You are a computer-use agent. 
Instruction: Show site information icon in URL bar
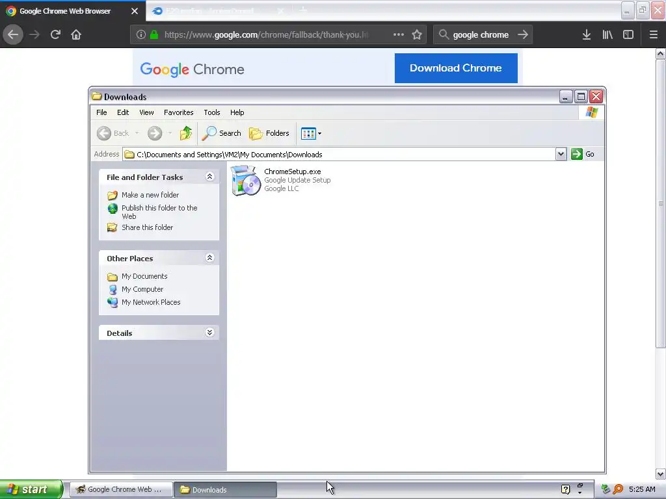[x=141, y=34]
